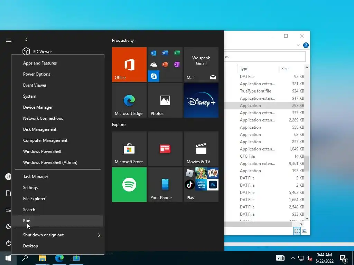The height and width of the screenshot is (265, 354).
Task: Launch OneNote from the Office folder tile
Action: click(x=177, y=65)
